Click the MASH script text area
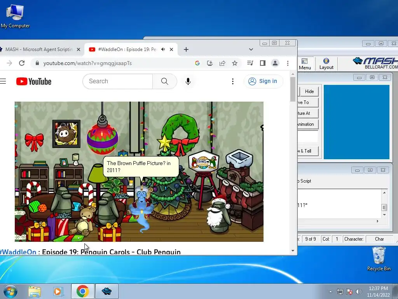The height and width of the screenshot is (299, 398). click(339, 204)
